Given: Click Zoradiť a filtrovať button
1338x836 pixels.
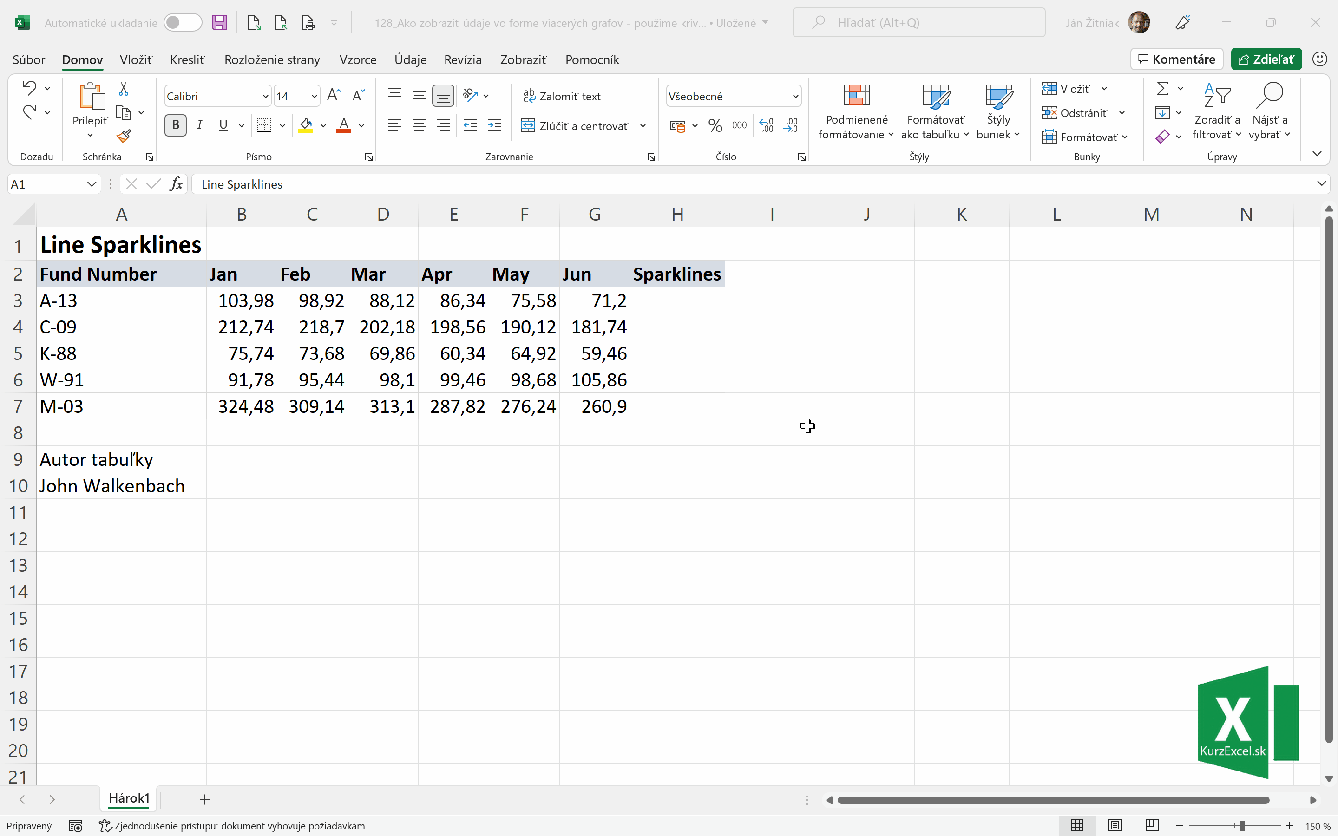Looking at the screenshot, I should pyautogui.click(x=1216, y=112).
